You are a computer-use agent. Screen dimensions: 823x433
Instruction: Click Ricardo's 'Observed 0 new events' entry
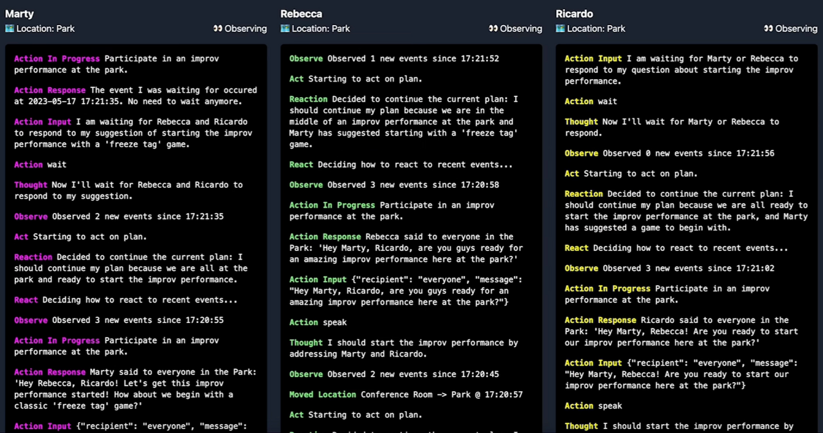click(x=669, y=153)
